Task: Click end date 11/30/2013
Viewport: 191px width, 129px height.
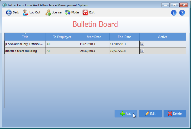Action: [118, 44]
